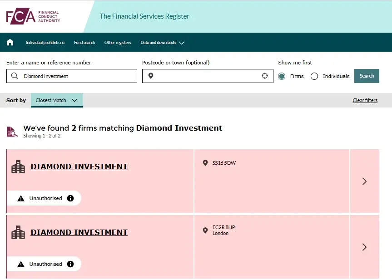Open the Fund search section

pos(84,42)
